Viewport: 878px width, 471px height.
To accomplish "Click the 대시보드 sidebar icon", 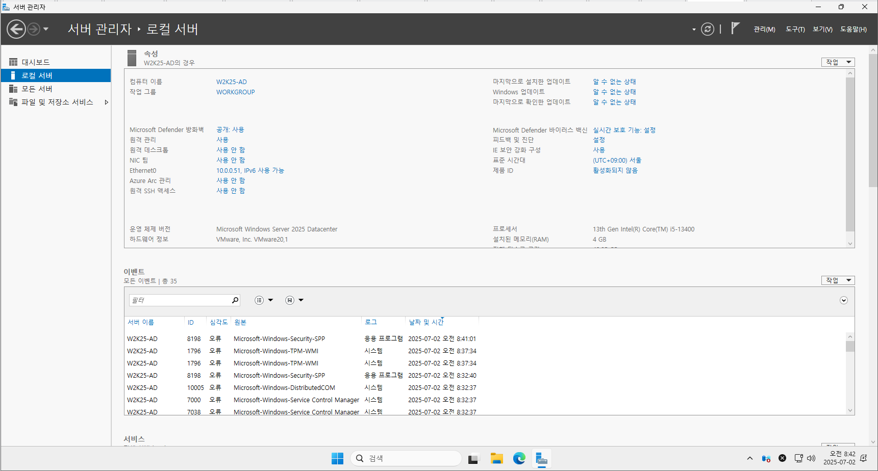I will [x=13, y=62].
